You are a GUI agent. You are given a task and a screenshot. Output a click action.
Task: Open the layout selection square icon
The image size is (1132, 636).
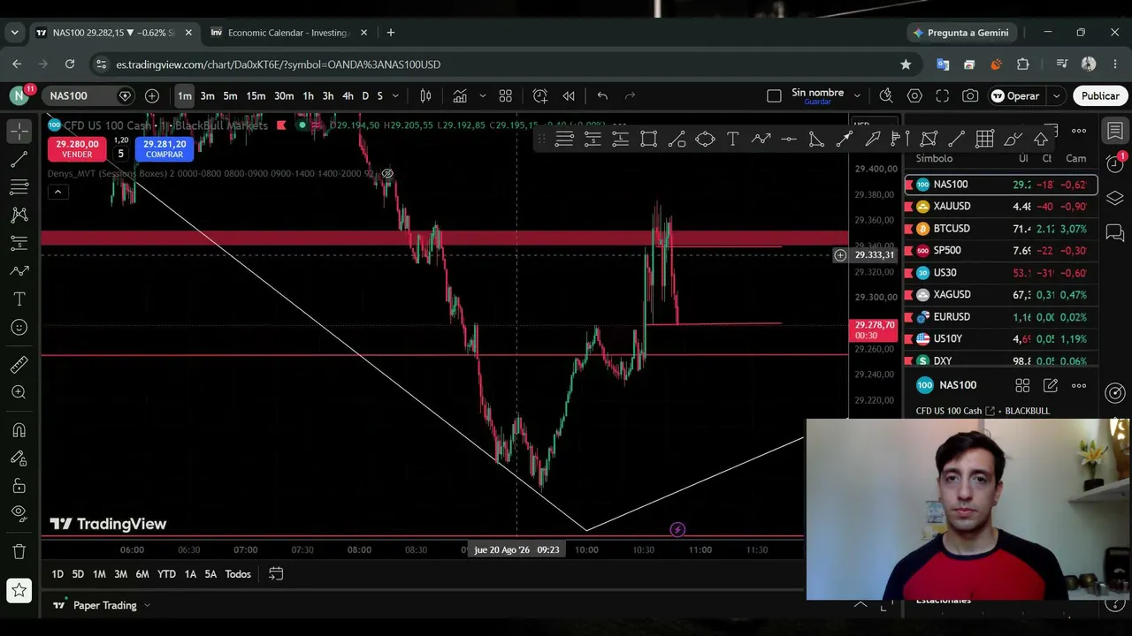tap(774, 95)
